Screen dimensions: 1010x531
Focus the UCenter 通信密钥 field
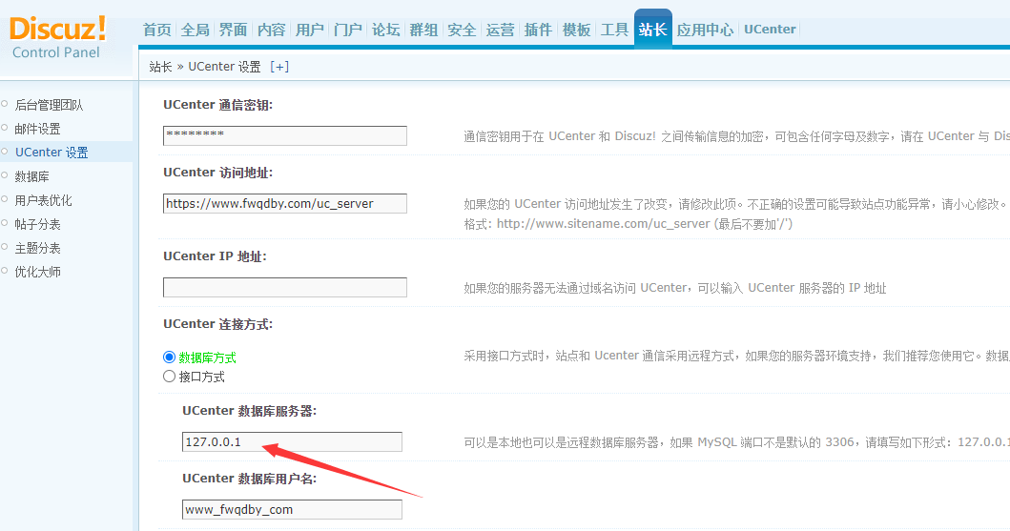[285, 135]
